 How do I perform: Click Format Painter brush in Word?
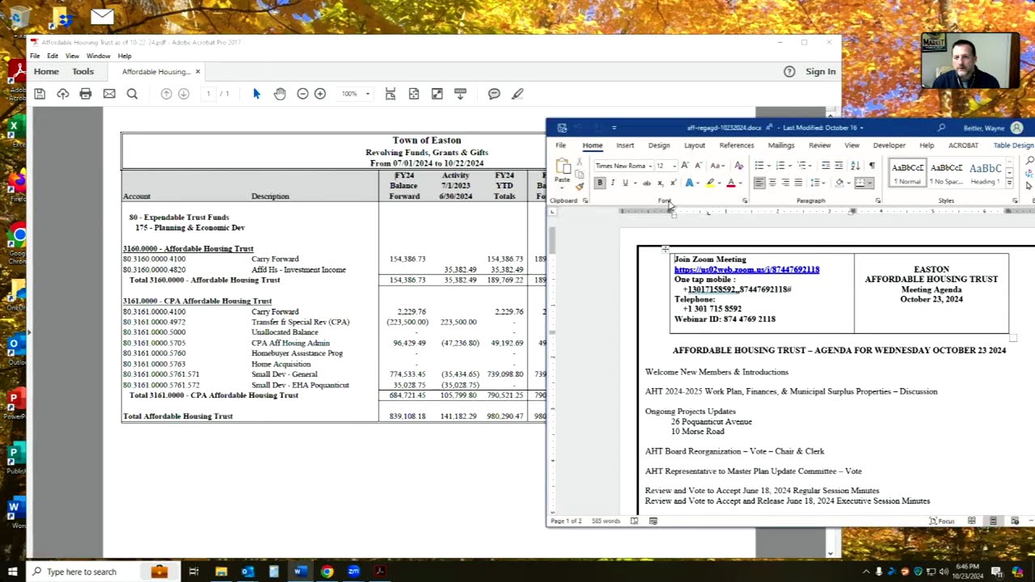pyautogui.click(x=580, y=186)
